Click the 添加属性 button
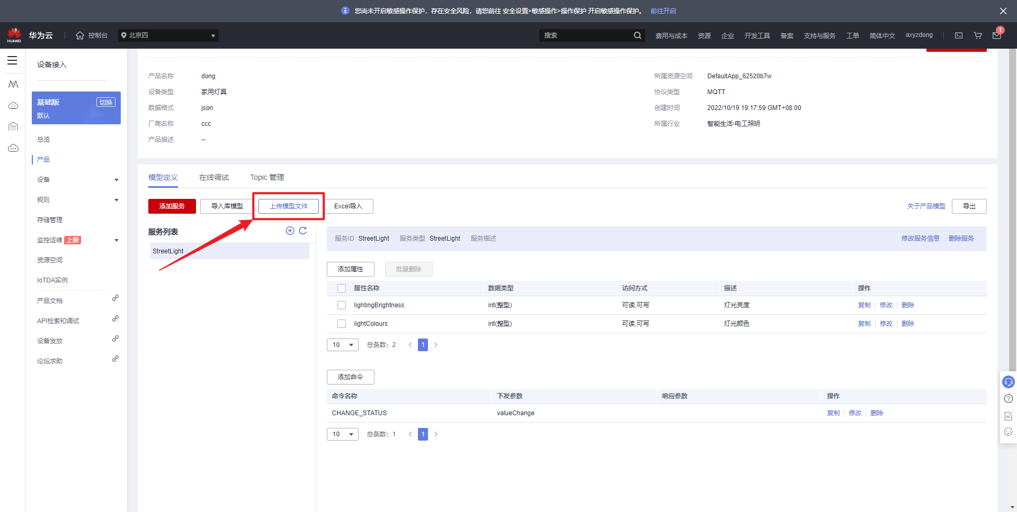The width and height of the screenshot is (1017, 512). 351,269
